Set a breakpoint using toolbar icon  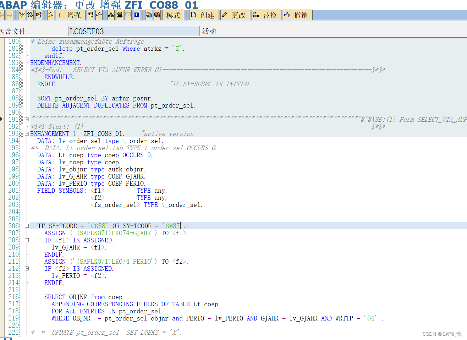(149, 15)
